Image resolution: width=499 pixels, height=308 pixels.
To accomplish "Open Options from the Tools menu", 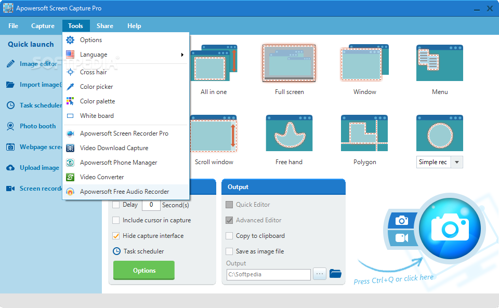I will tap(126, 39).
